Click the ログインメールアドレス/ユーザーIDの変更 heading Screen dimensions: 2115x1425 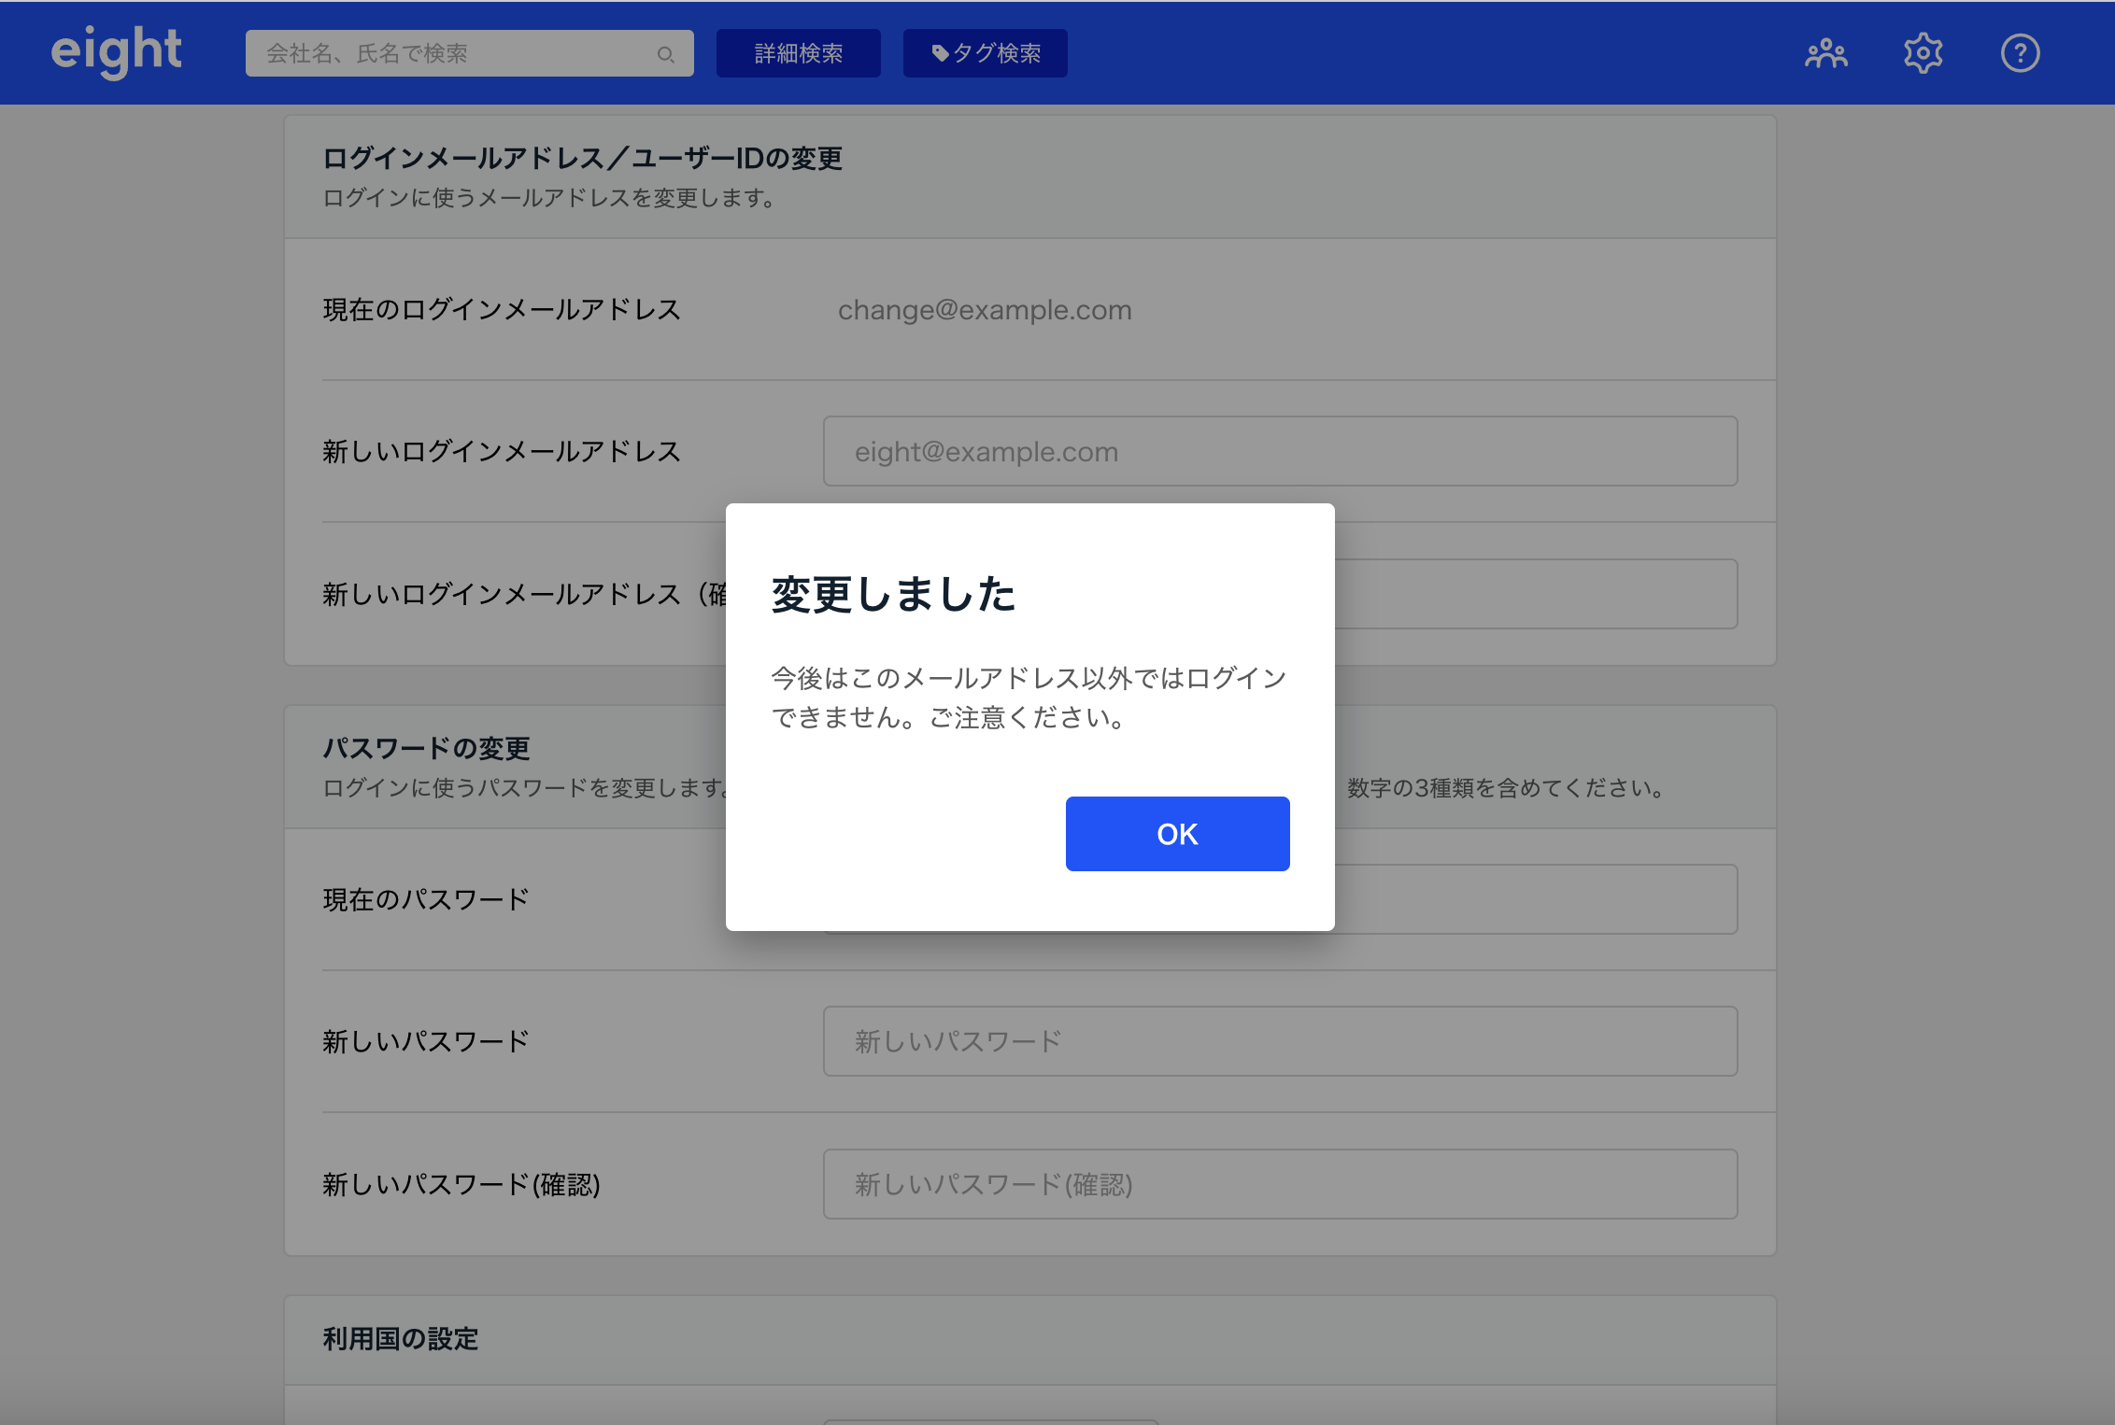tap(582, 159)
